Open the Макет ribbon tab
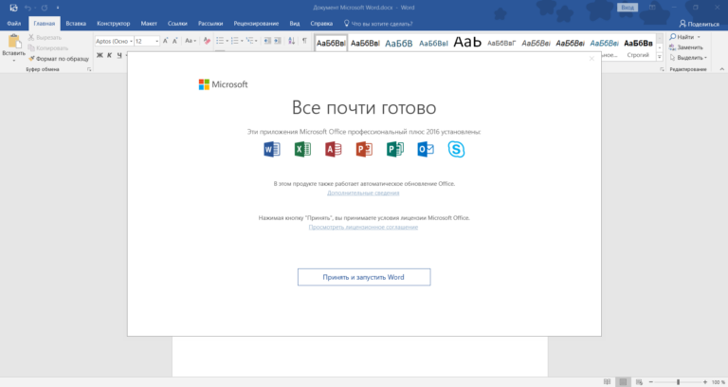 click(149, 23)
